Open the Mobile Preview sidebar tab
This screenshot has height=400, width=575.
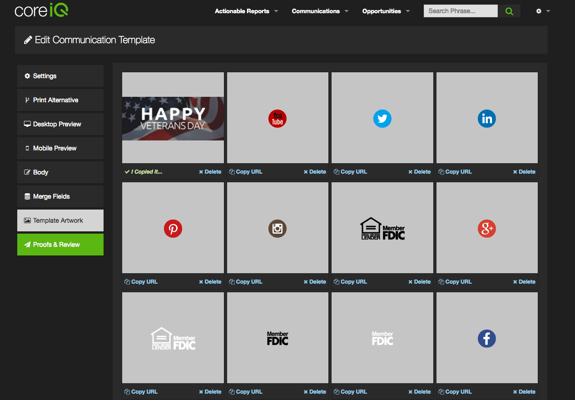click(60, 148)
